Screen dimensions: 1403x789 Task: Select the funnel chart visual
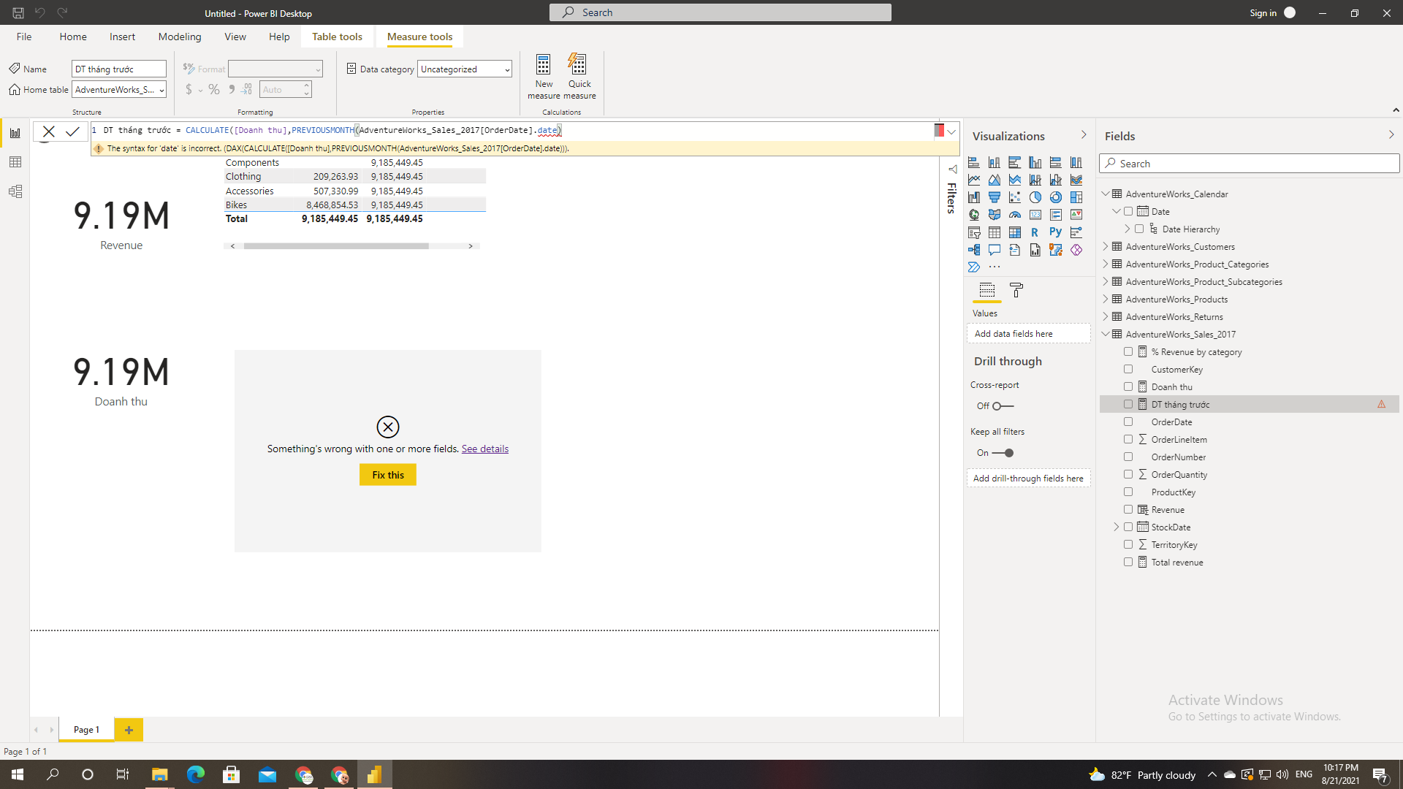click(x=995, y=197)
